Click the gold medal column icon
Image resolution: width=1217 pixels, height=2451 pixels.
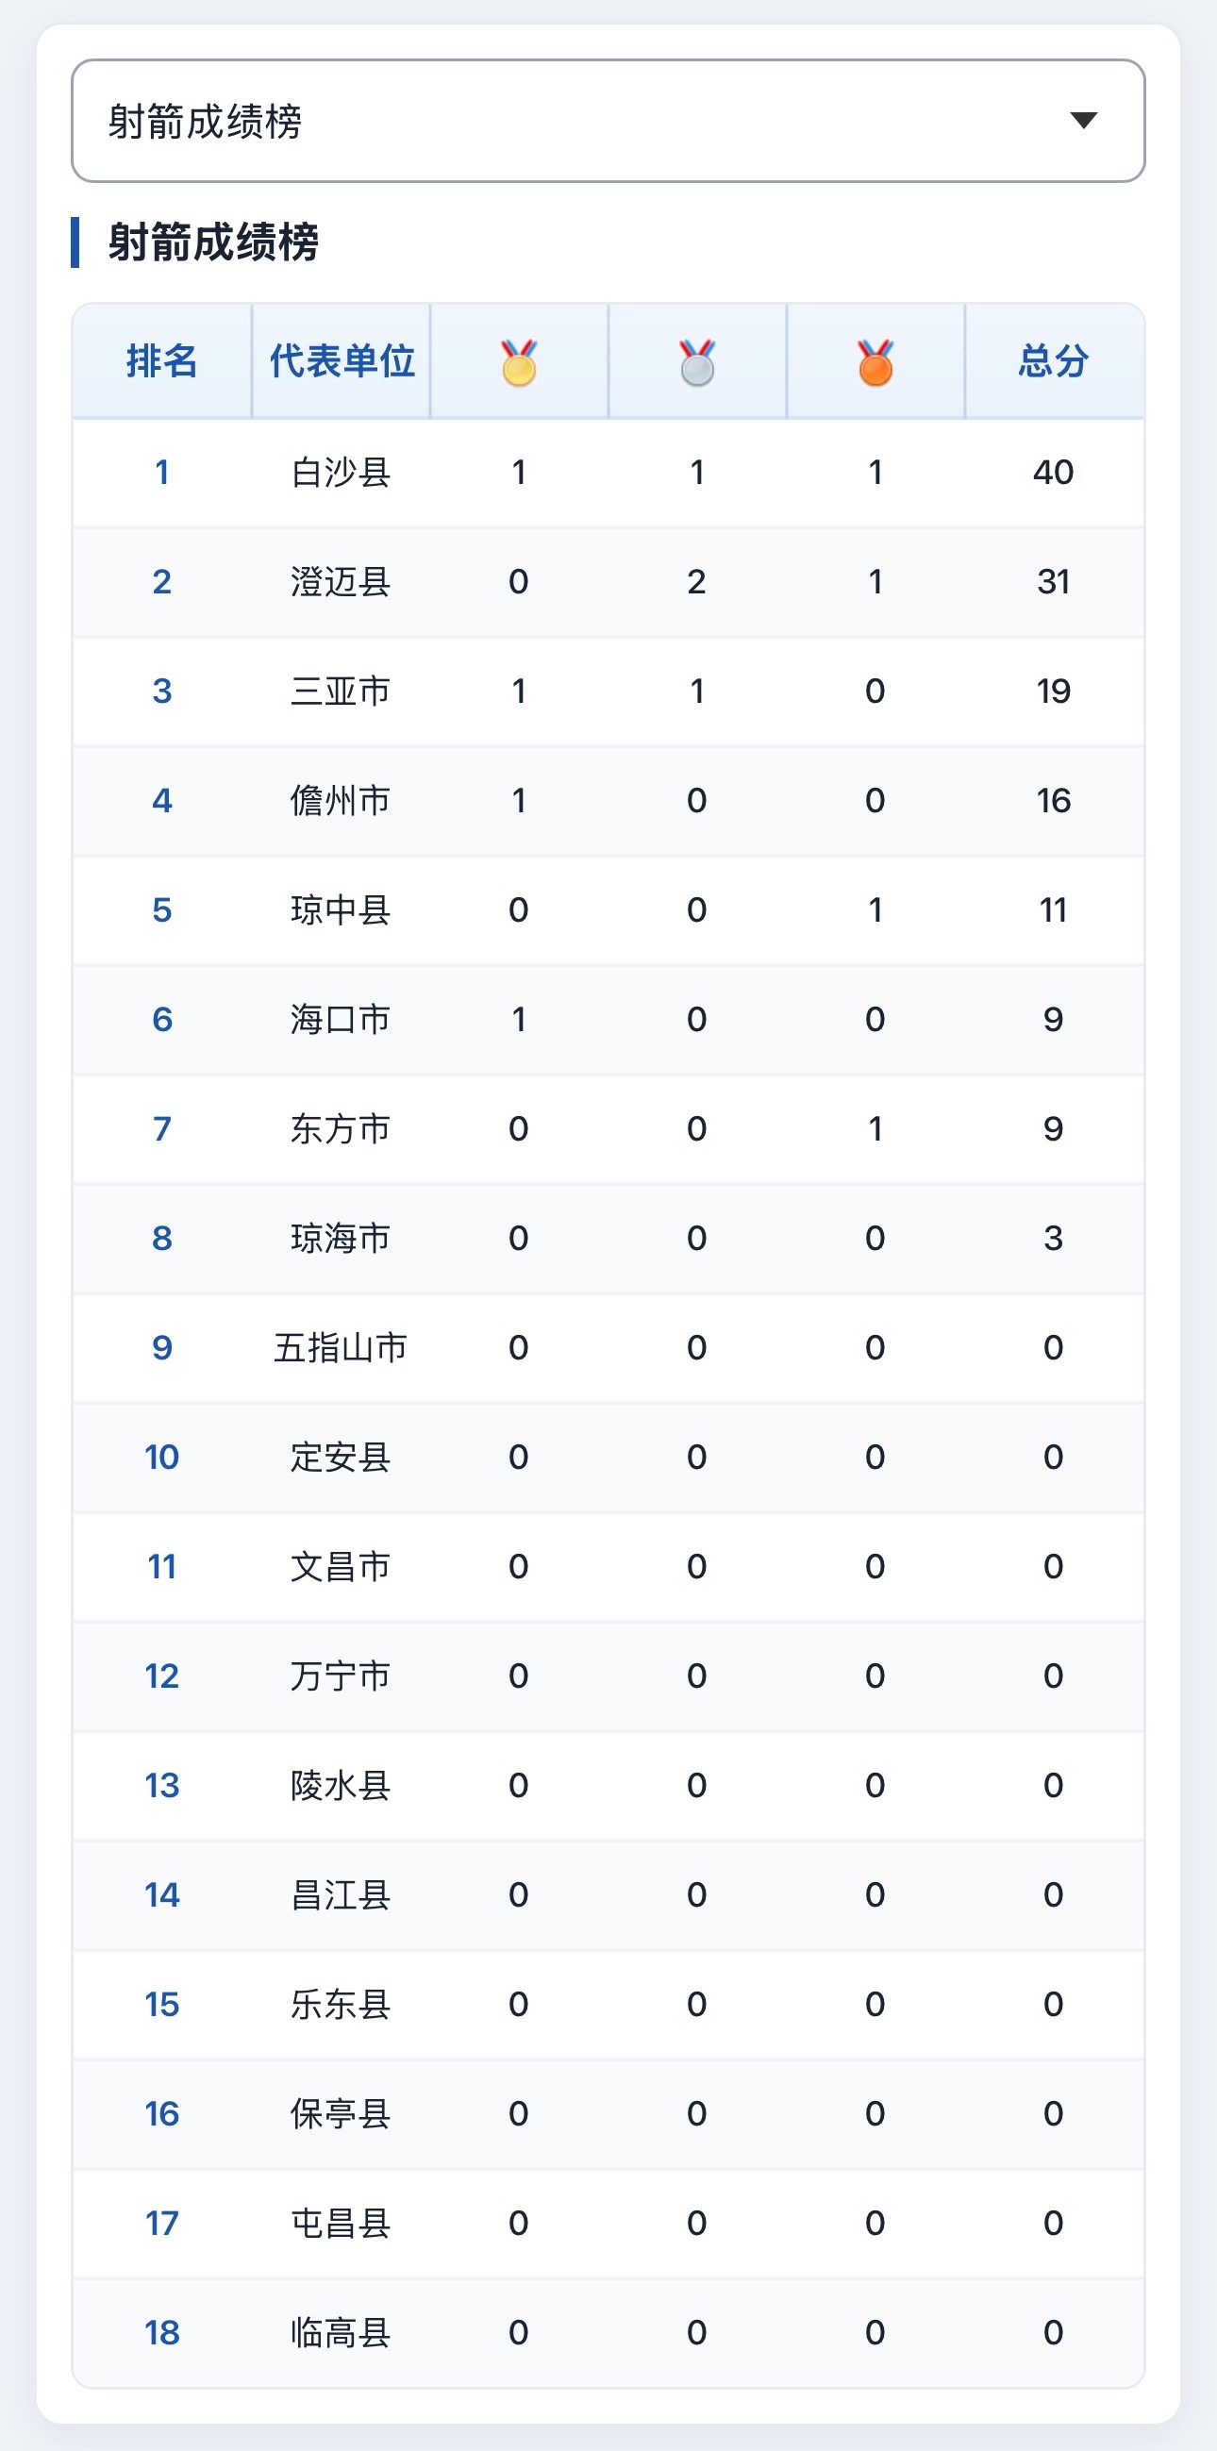519,362
